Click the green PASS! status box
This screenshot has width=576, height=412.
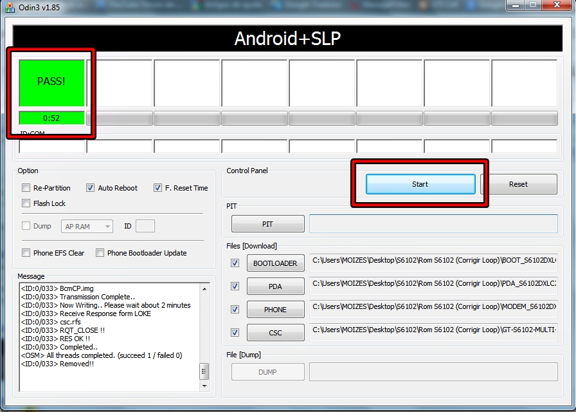(x=51, y=83)
